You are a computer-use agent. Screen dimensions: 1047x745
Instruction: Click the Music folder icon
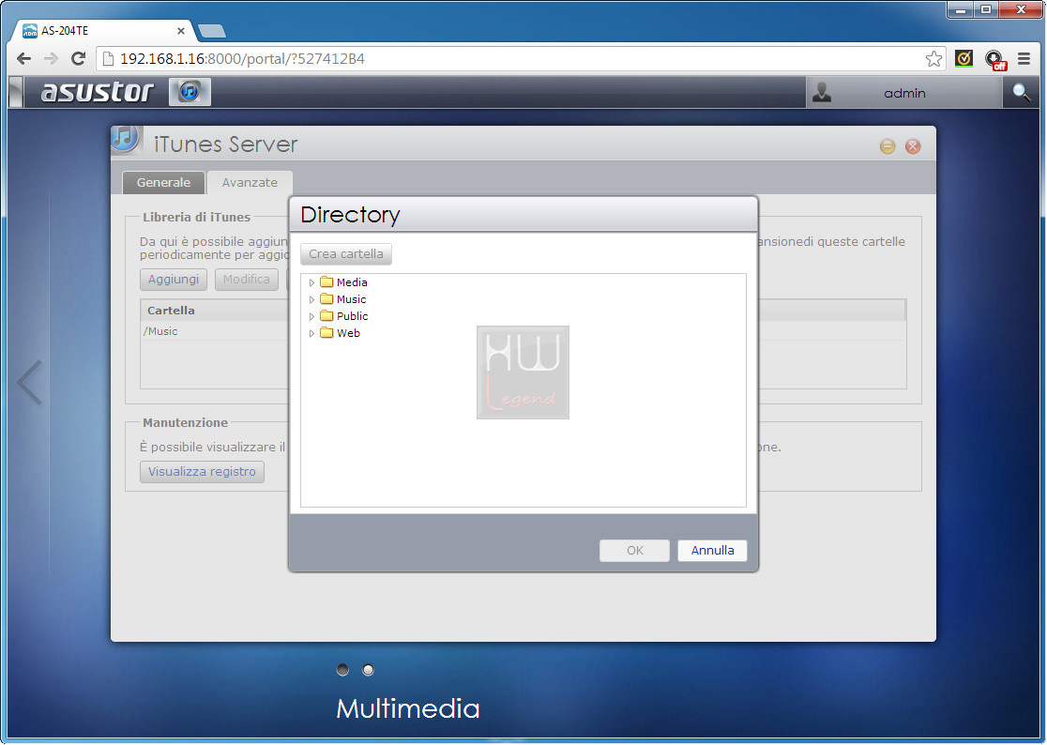(x=326, y=298)
